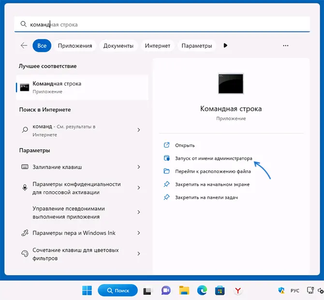Click the muted volume tray icon
324x300 pixels.
[321, 290]
